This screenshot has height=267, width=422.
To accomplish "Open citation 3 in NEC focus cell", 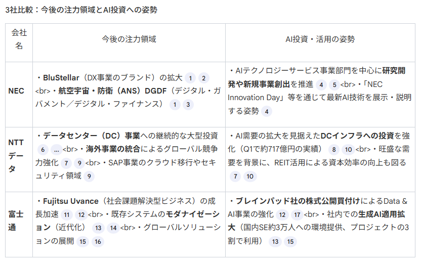I will (x=188, y=105).
